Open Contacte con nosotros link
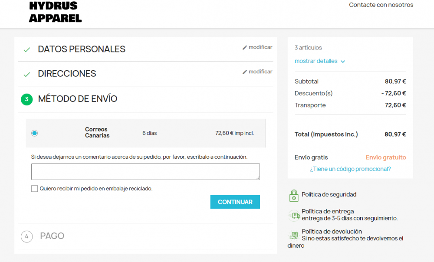The height and width of the screenshot is (262, 434). pos(381,5)
